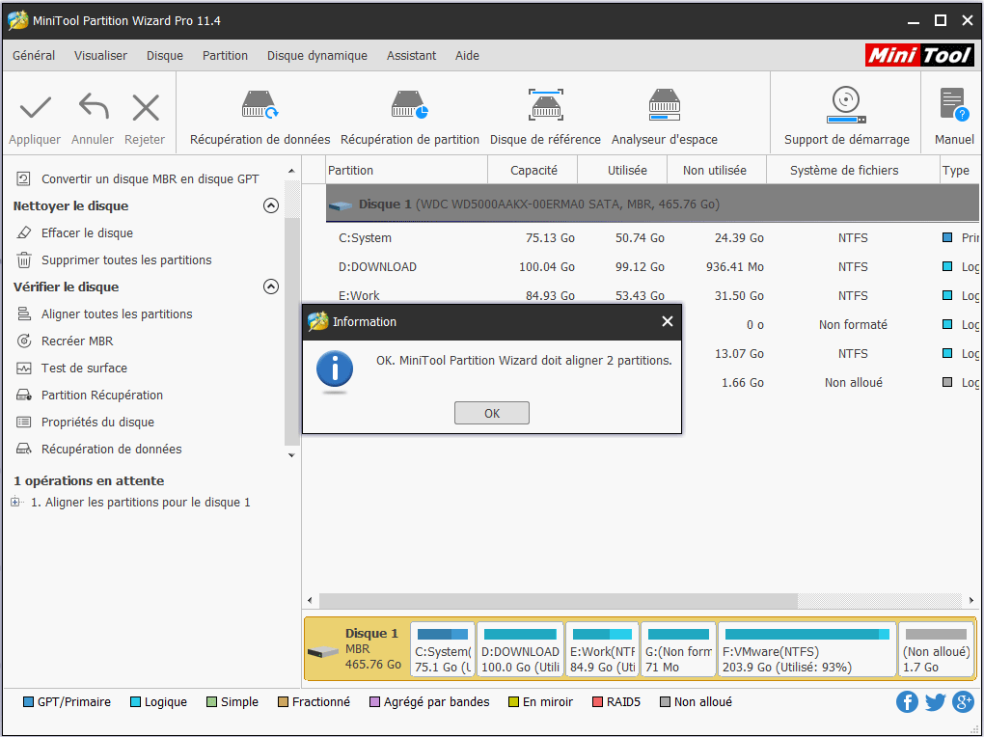This screenshot has height=737, width=984.
Task: Sort by Capacité column header
Action: pyautogui.click(x=533, y=170)
